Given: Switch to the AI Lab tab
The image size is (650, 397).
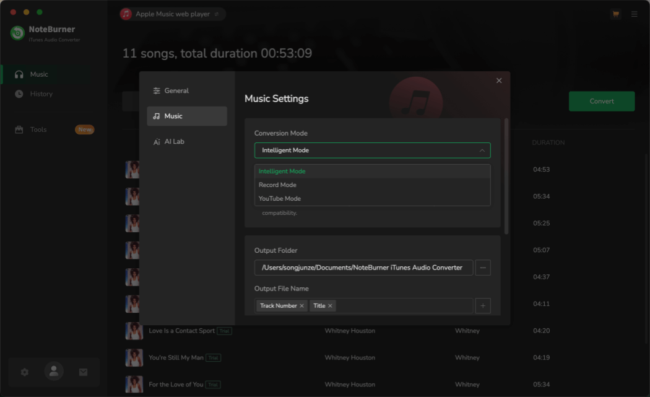Looking at the screenshot, I should tap(174, 141).
